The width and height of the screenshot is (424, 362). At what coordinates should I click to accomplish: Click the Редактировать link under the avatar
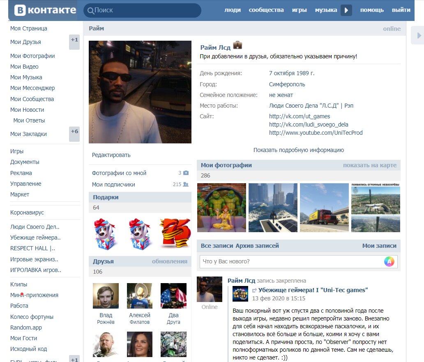tap(111, 155)
